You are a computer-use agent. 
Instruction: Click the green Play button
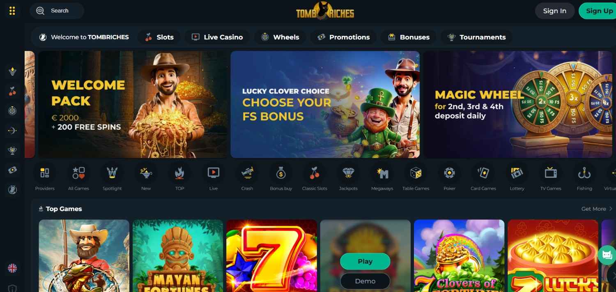(x=365, y=261)
